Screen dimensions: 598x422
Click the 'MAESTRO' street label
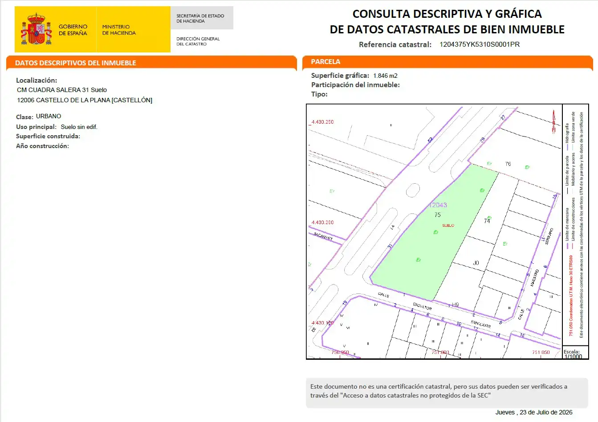tap(535, 278)
